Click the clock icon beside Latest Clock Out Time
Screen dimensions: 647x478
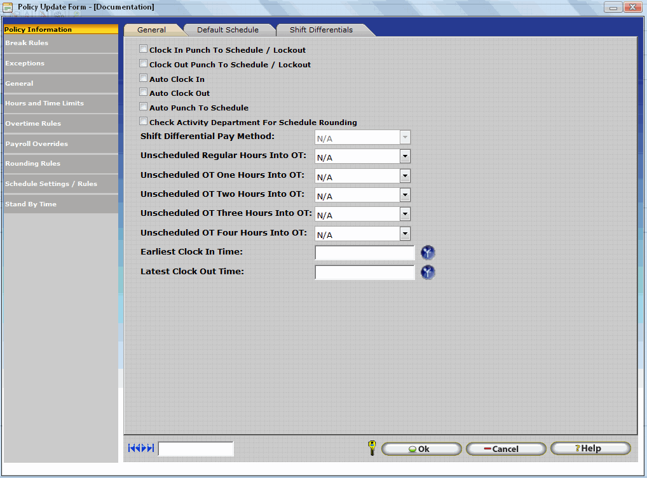(428, 273)
